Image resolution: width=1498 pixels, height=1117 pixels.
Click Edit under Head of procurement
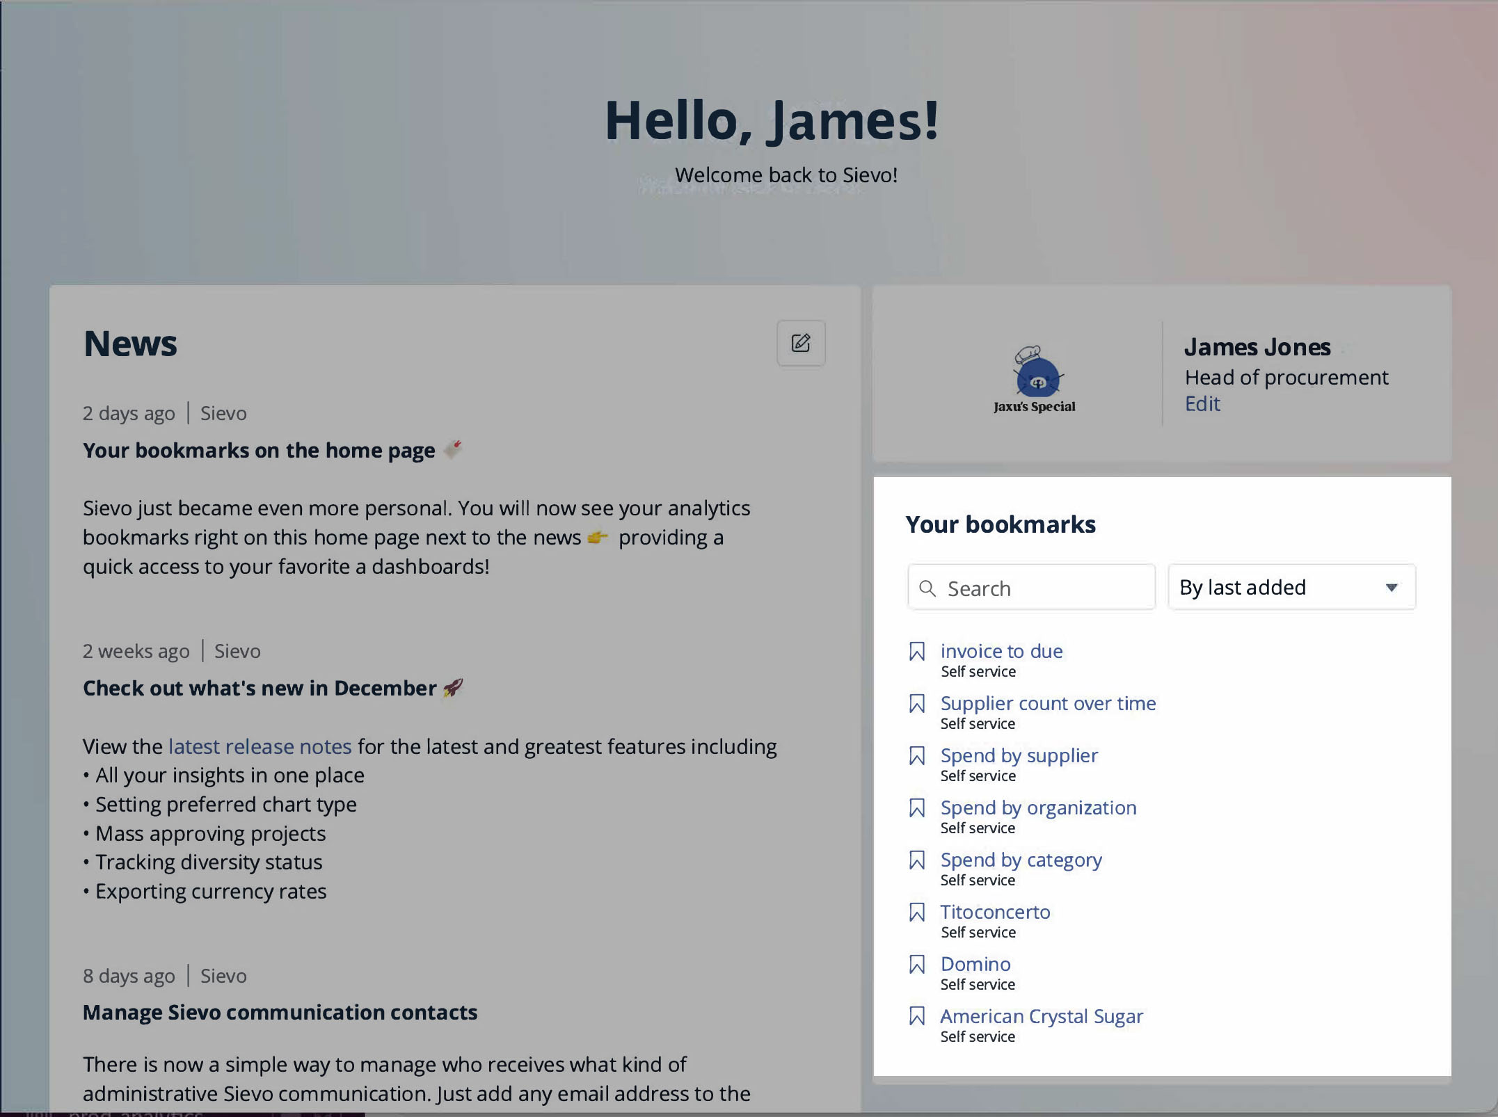pos(1202,404)
